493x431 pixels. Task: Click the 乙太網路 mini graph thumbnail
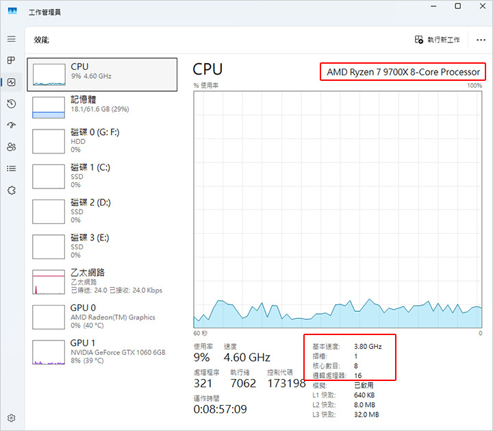(x=49, y=282)
